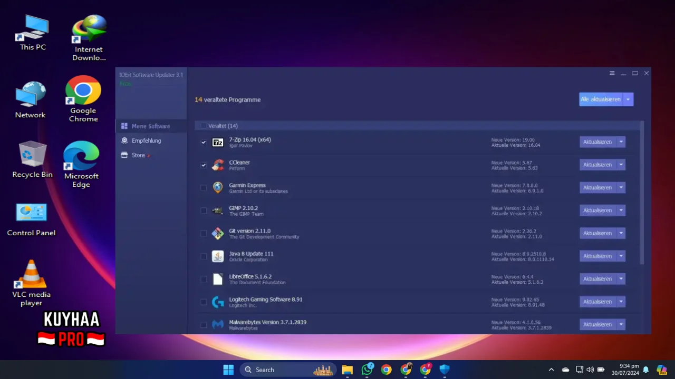The image size is (675, 379).
Task: Check the Garmin Express checkbox
Action: [x=204, y=188]
